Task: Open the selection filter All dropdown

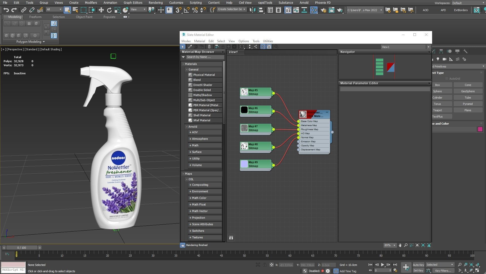Action: (54, 9)
